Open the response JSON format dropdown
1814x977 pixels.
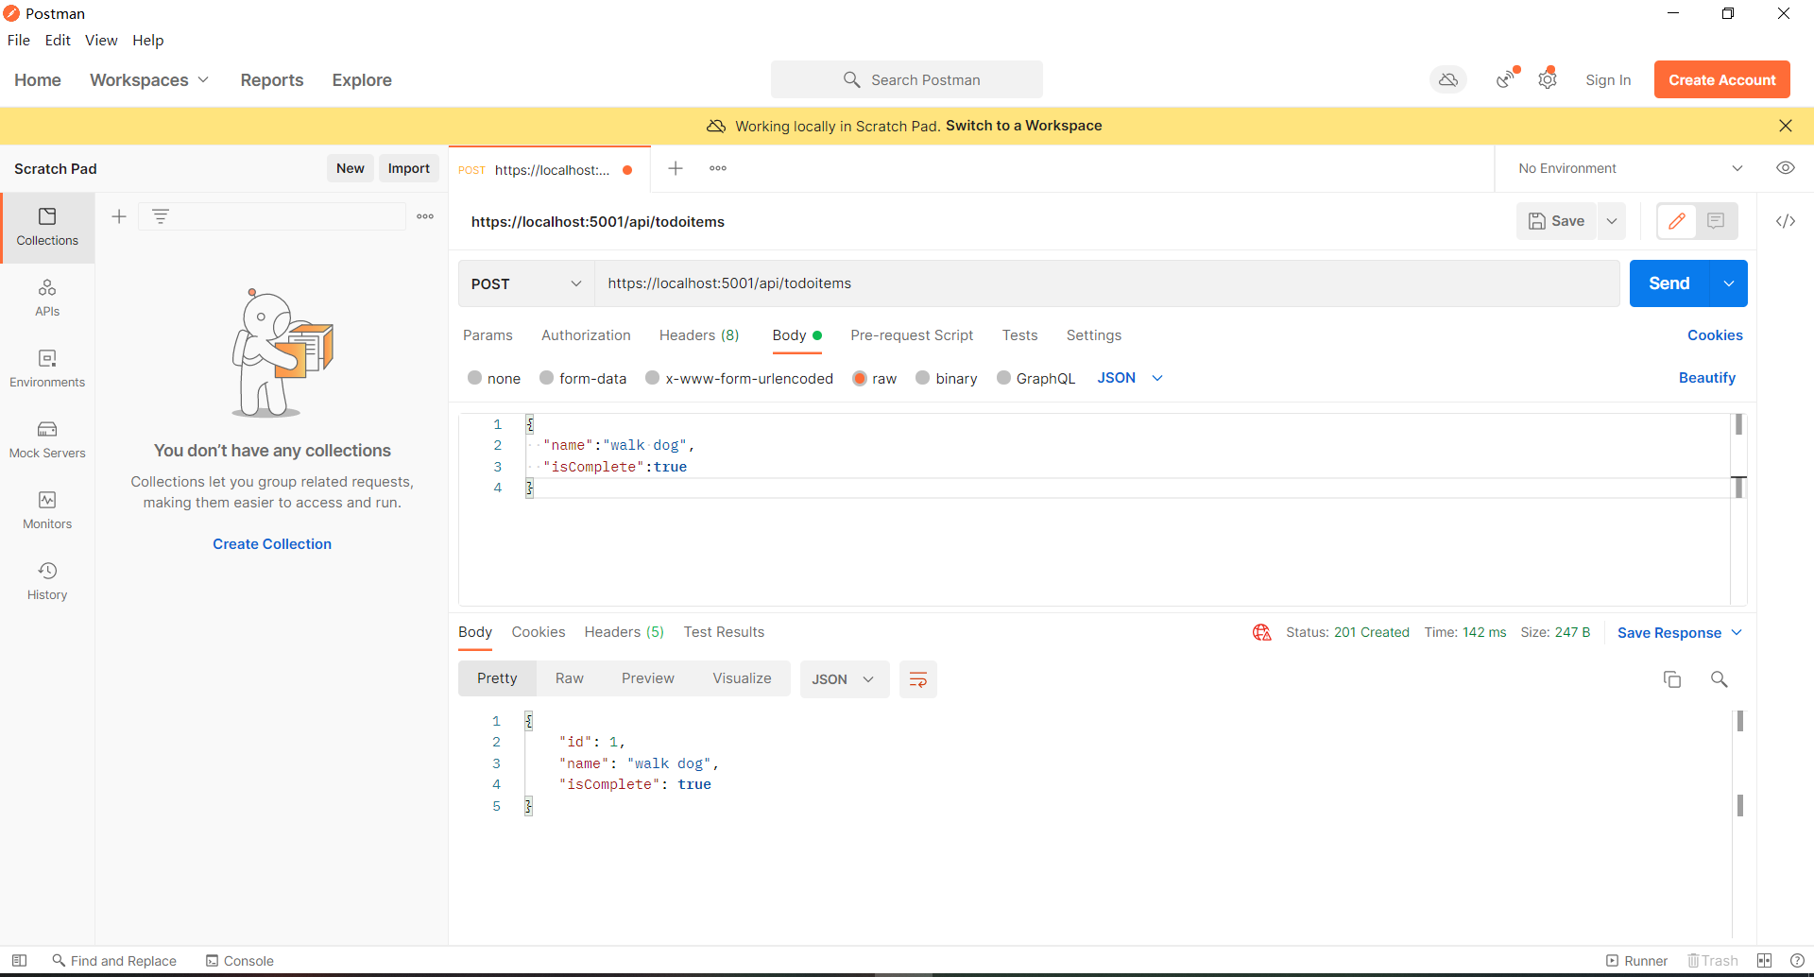844,679
